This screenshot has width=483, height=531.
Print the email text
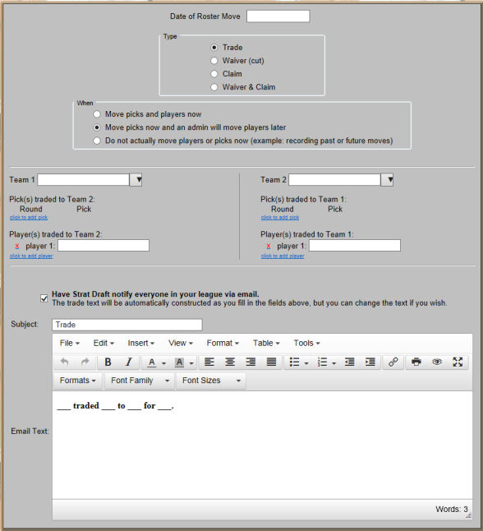(416, 362)
